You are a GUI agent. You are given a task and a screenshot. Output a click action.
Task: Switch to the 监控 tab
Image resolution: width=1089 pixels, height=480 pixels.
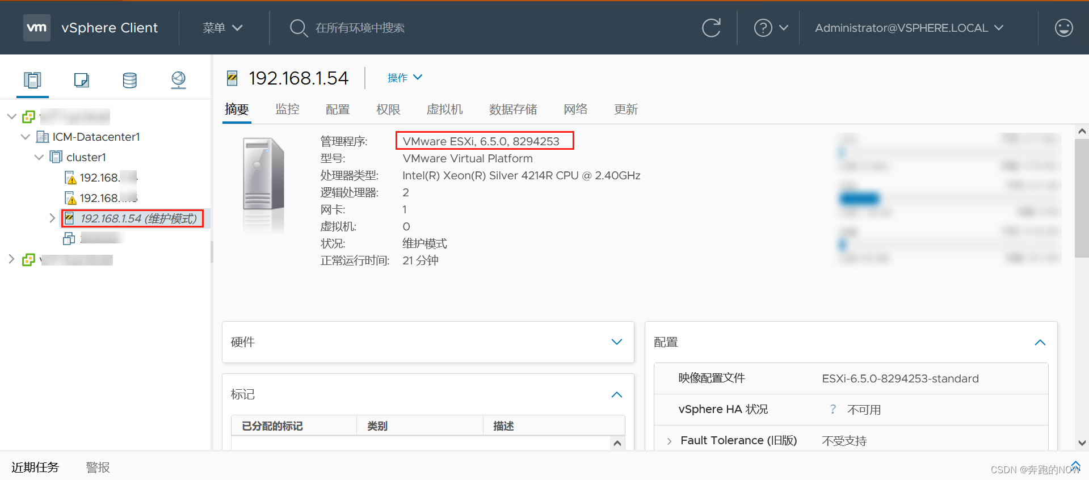pyautogui.click(x=287, y=109)
